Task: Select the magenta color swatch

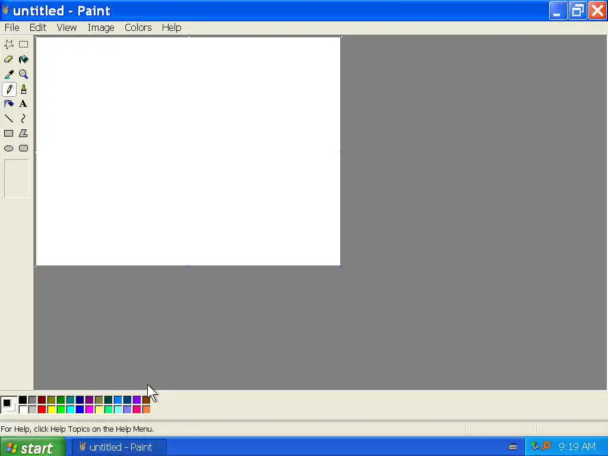Action: coord(90,410)
